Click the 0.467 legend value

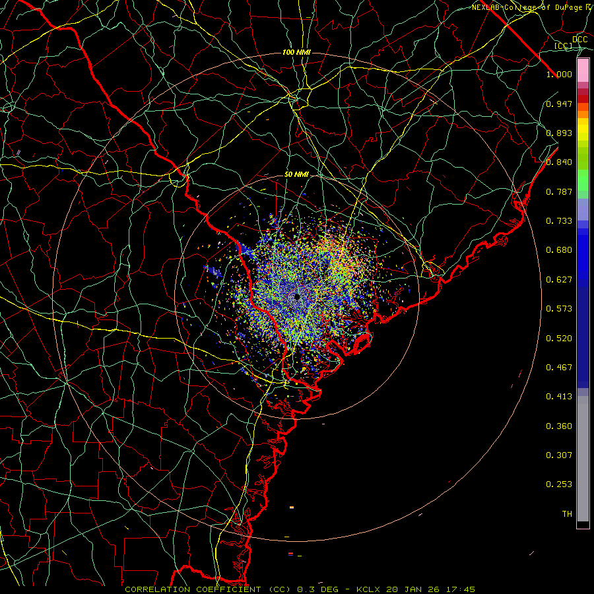click(559, 368)
